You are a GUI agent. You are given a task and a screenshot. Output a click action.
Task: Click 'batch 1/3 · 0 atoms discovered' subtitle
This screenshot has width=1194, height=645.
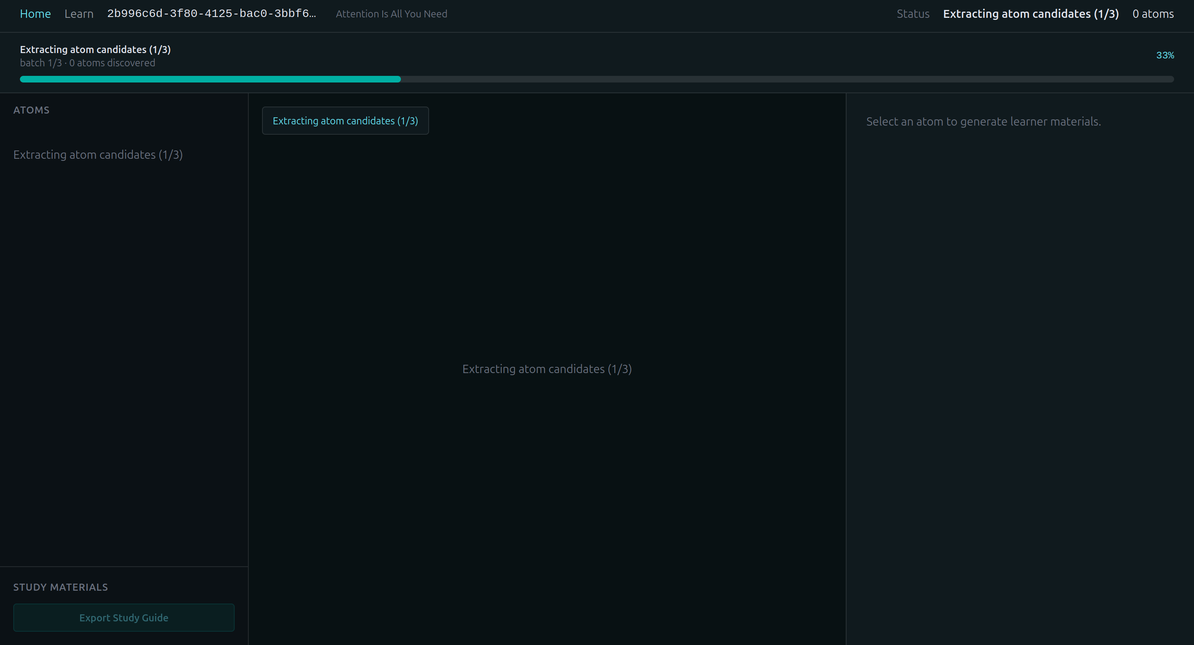87,63
